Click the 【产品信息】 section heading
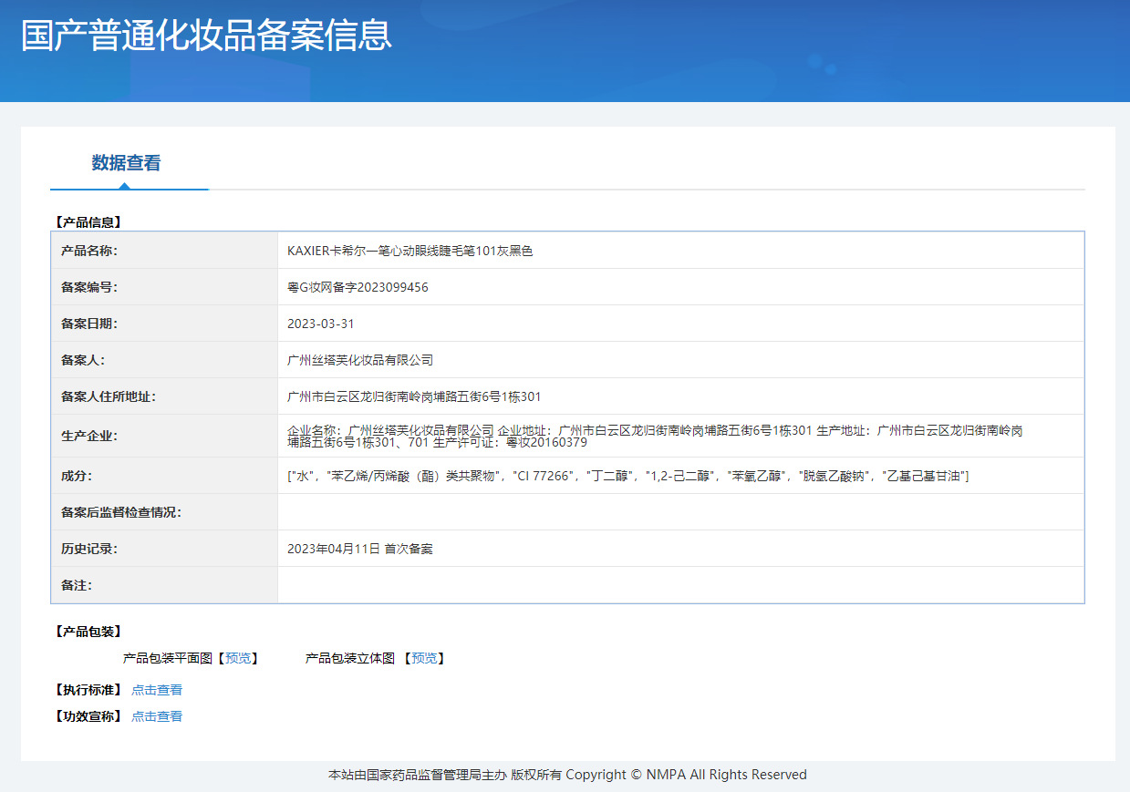1130x792 pixels. coord(88,221)
